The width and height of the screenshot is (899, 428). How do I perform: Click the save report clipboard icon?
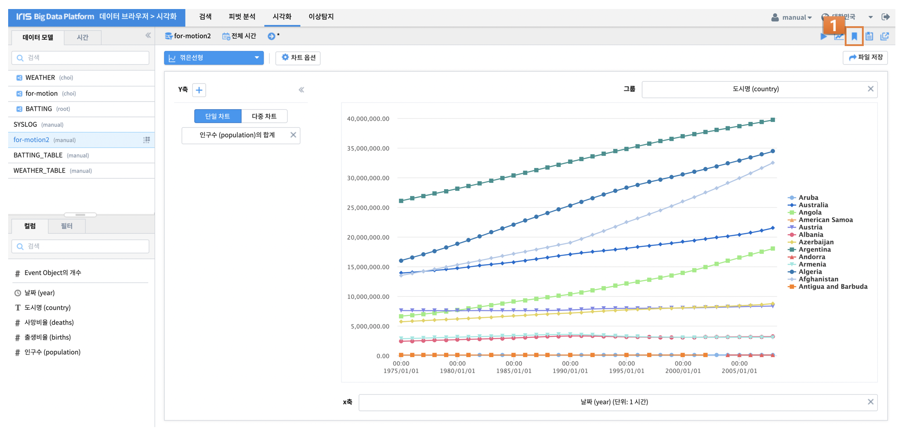(869, 37)
